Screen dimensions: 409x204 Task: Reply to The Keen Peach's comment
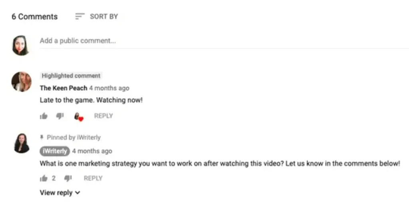pyautogui.click(x=103, y=116)
